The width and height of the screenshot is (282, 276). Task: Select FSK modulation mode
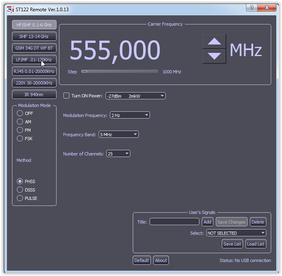point(20,139)
